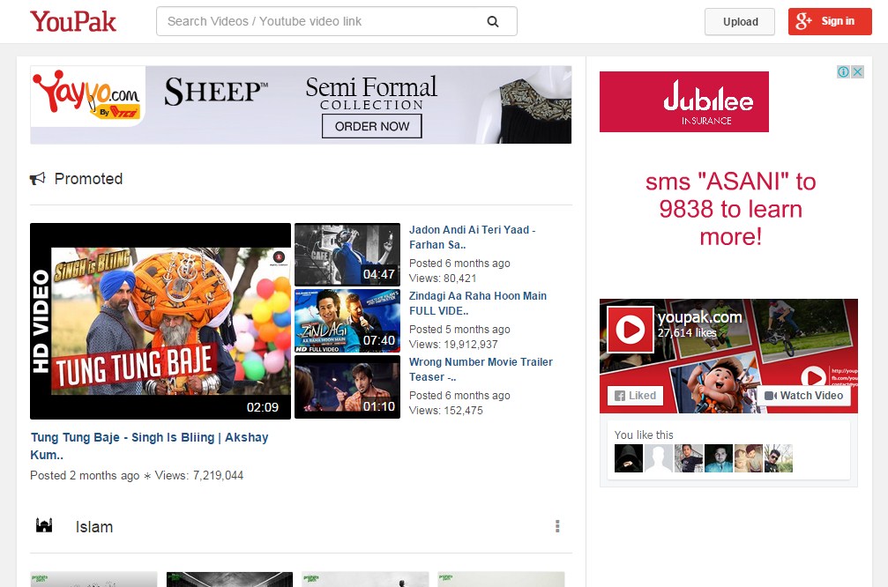Click the Jubilee Insurance ad banner
The image size is (888, 587).
[x=684, y=102]
